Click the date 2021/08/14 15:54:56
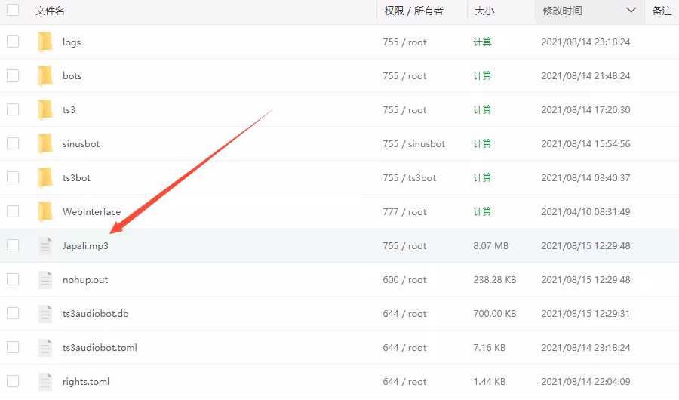This screenshot has height=400, width=679. (x=585, y=144)
